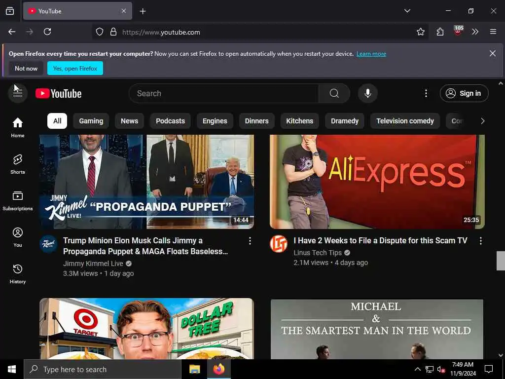Click uBlock extension icon showing 105
This screenshot has height=379, width=505.
[458, 31]
